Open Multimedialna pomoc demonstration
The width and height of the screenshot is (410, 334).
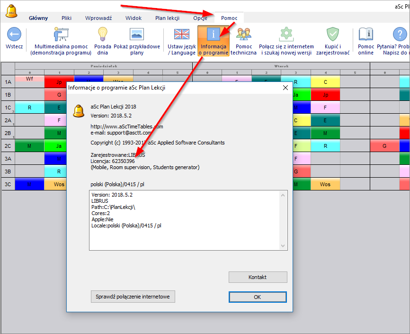[x=61, y=41]
